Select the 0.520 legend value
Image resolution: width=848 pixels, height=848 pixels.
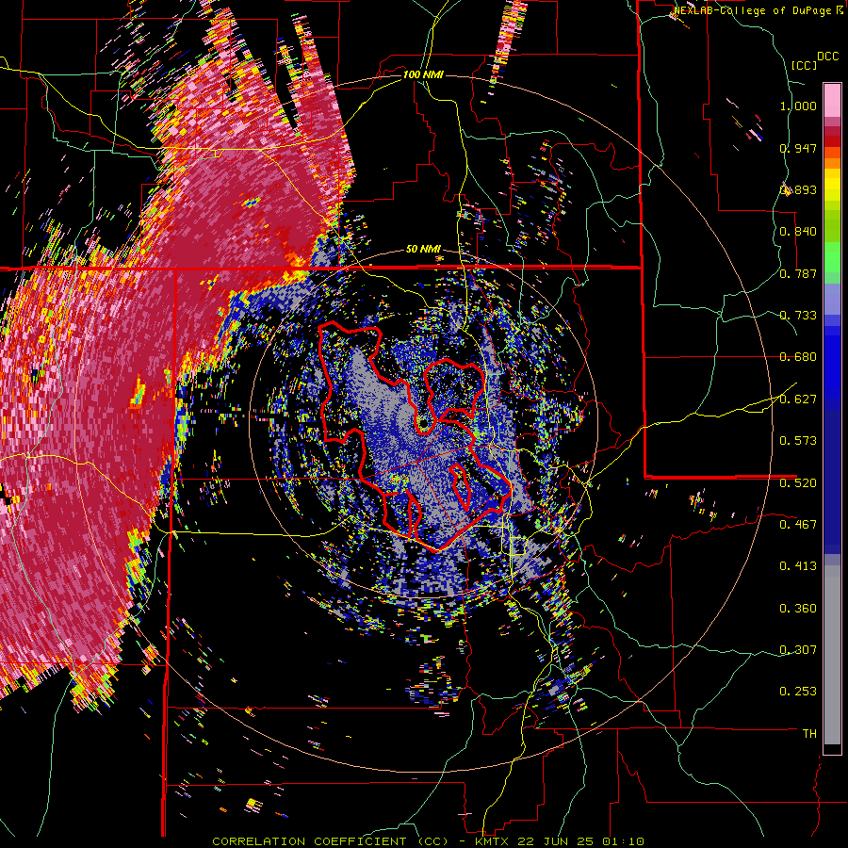(798, 483)
